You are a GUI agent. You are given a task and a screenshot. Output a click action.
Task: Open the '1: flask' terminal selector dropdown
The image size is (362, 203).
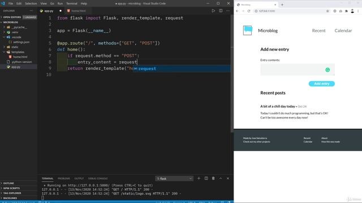(x=174, y=179)
